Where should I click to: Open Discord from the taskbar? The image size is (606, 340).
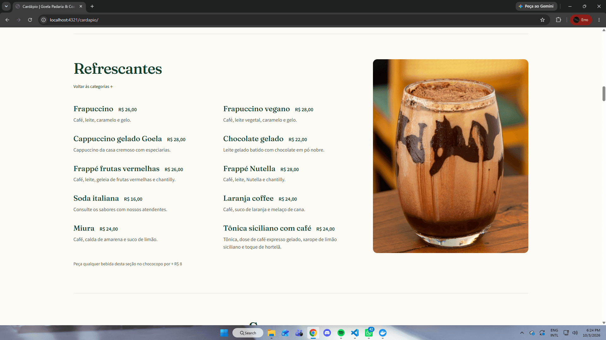point(327,333)
